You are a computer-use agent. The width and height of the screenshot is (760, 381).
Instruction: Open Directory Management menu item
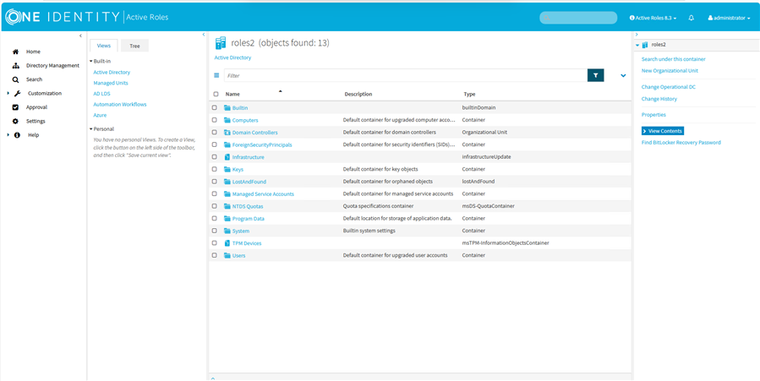(x=52, y=65)
